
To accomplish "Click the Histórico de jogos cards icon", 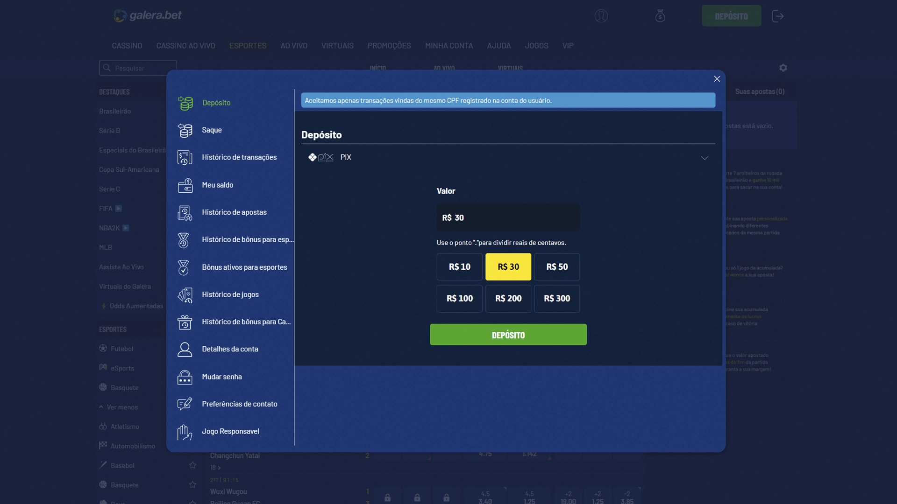I will (185, 294).
